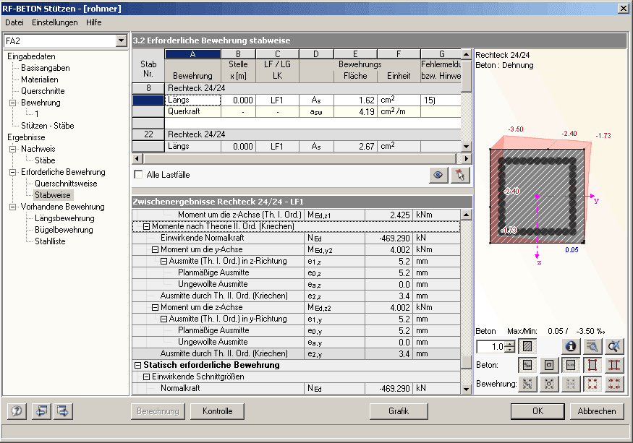633x443 pixels.
Task: Toggle Beton strain per-mille icon
Action: click(527, 365)
